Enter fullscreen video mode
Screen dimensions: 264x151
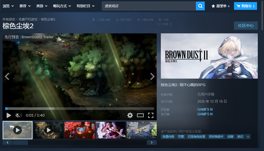click(x=151, y=115)
